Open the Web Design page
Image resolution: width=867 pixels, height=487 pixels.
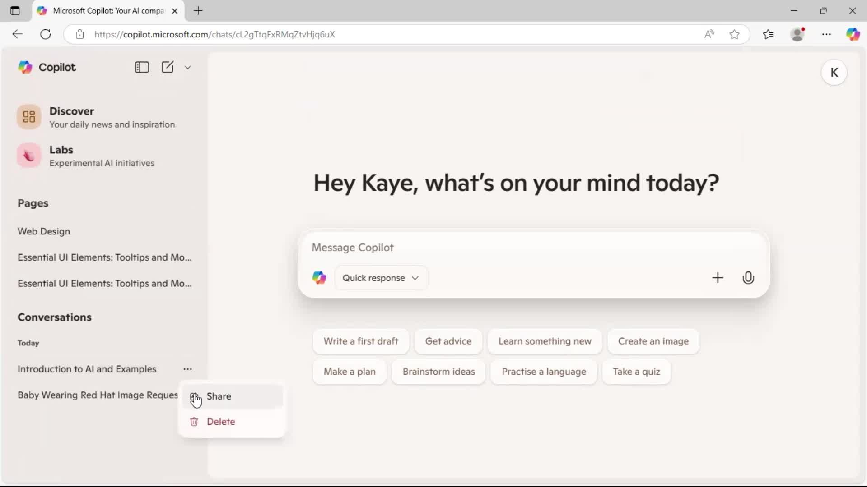(44, 231)
